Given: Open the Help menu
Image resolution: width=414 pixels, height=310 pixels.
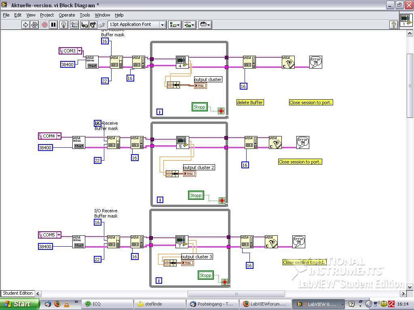Looking at the screenshot, I should point(119,15).
